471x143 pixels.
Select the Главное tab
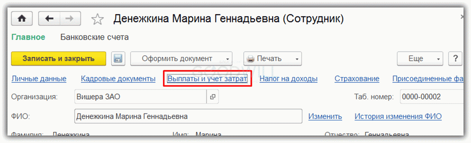pyautogui.click(x=28, y=37)
